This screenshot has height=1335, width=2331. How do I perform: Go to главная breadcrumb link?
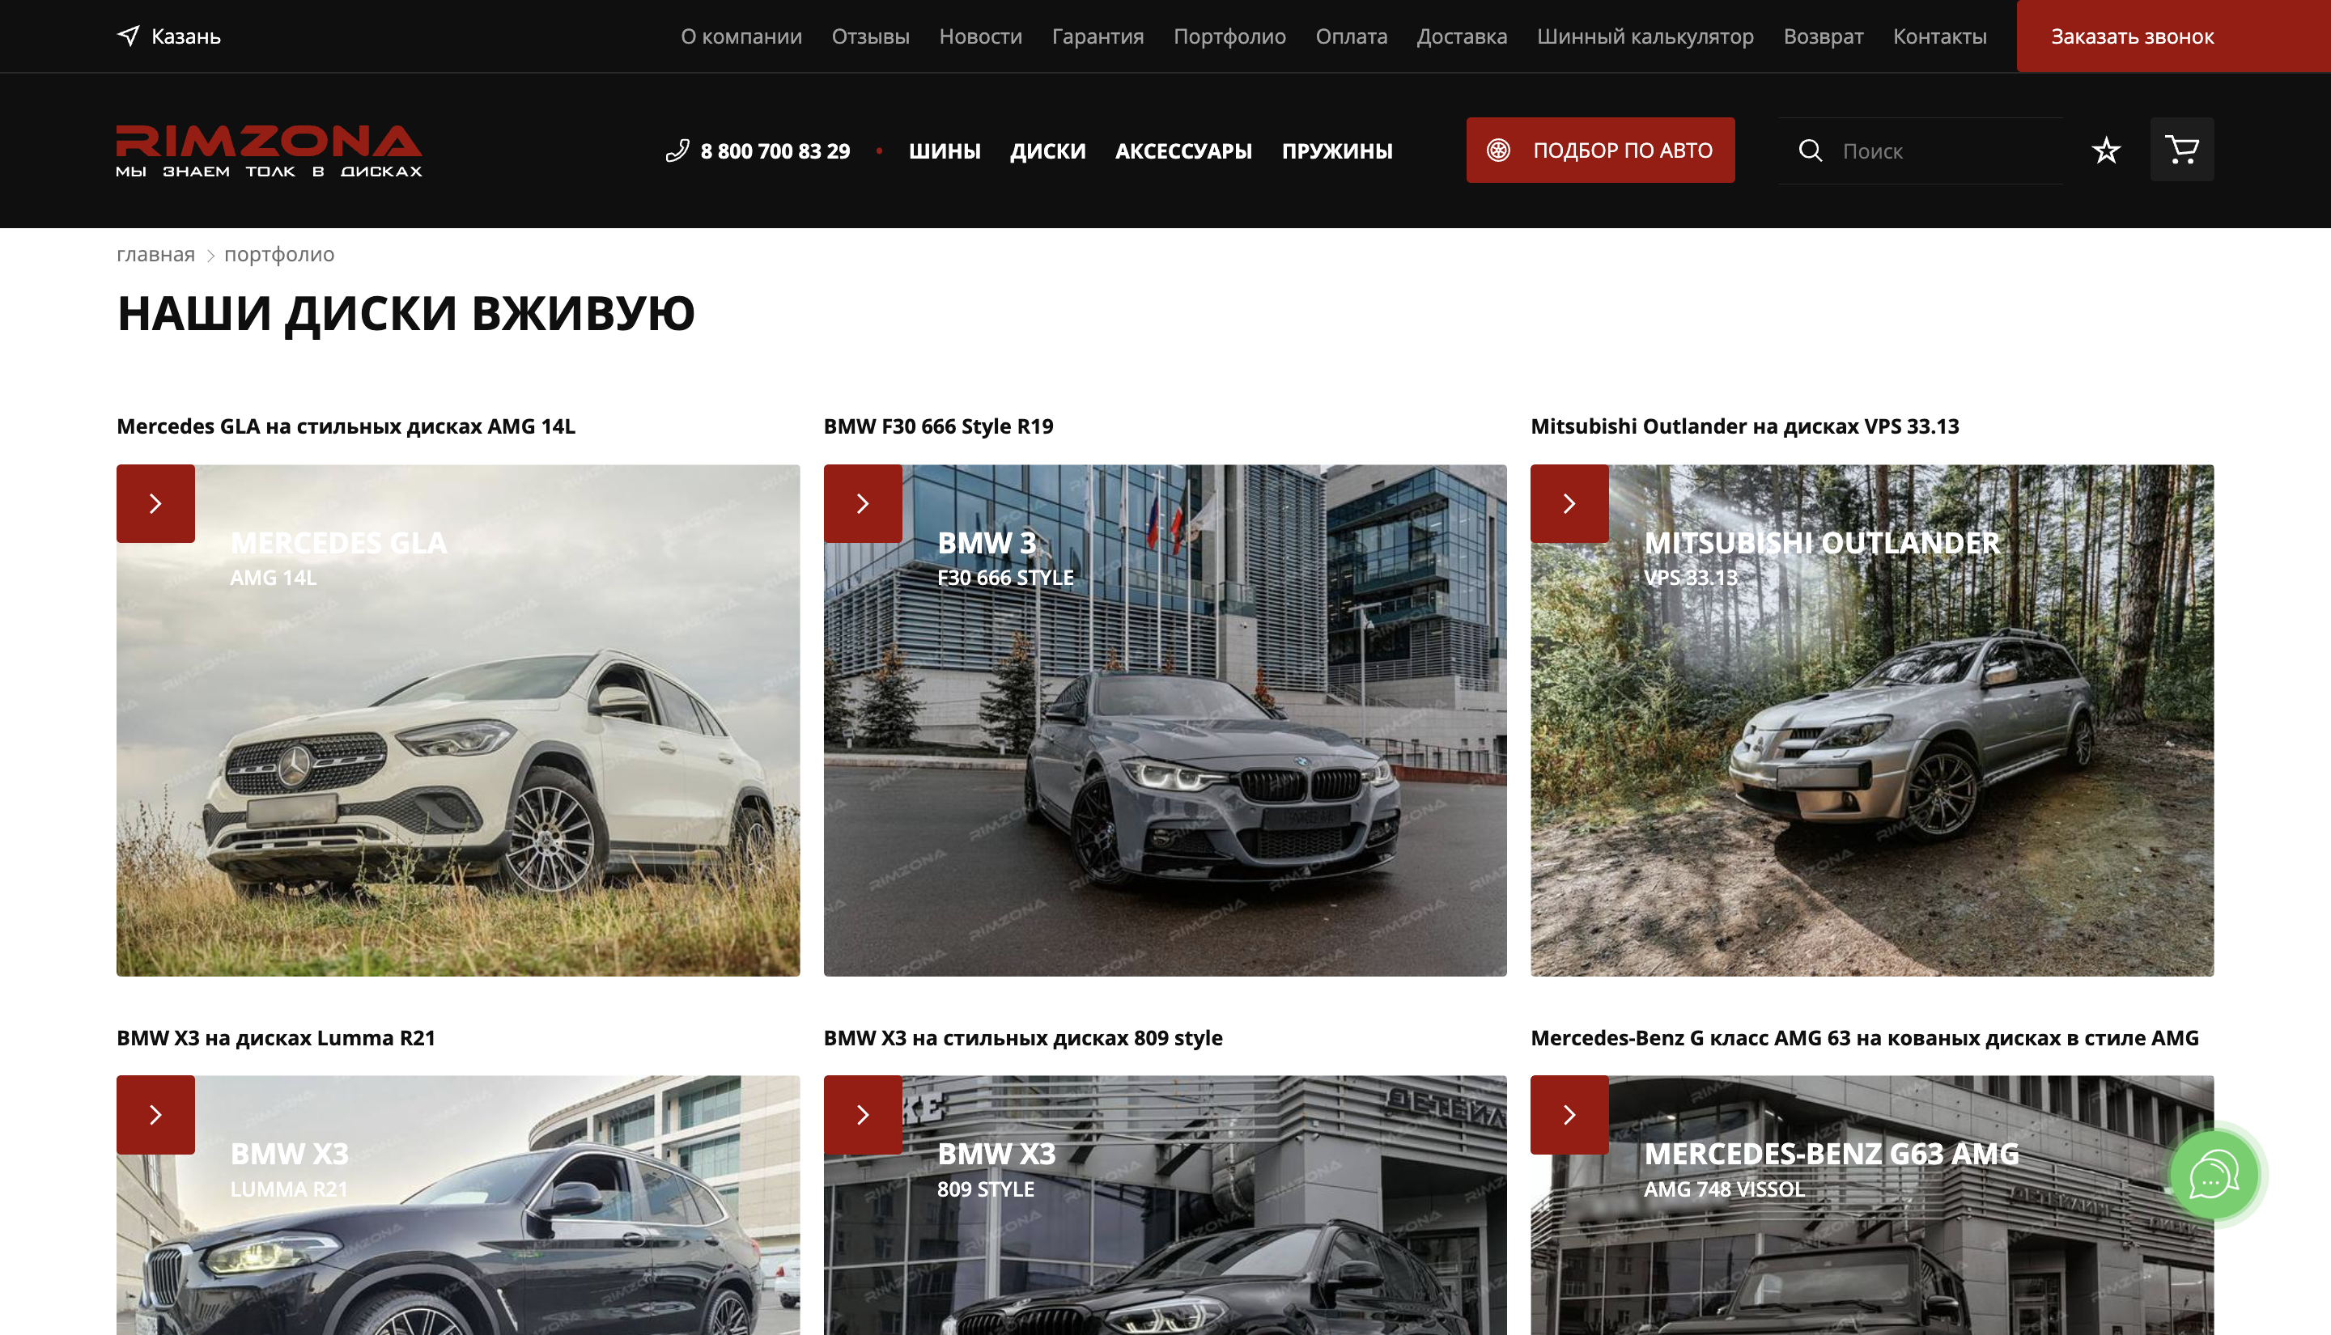pos(155,254)
